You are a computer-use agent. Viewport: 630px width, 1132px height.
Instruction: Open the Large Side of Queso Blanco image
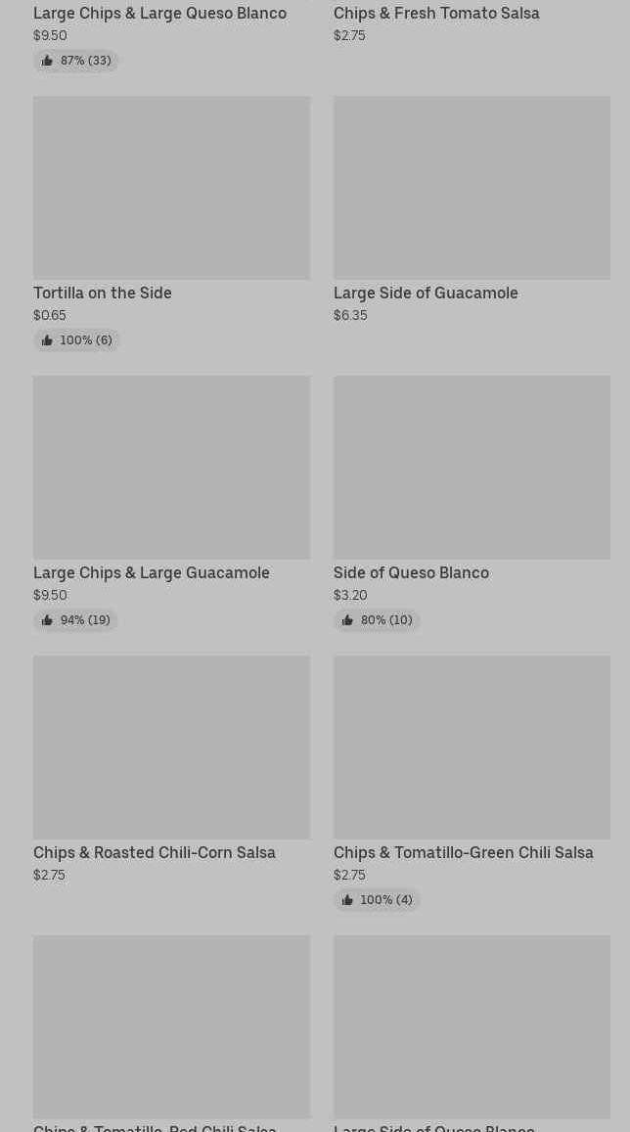(472, 1026)
